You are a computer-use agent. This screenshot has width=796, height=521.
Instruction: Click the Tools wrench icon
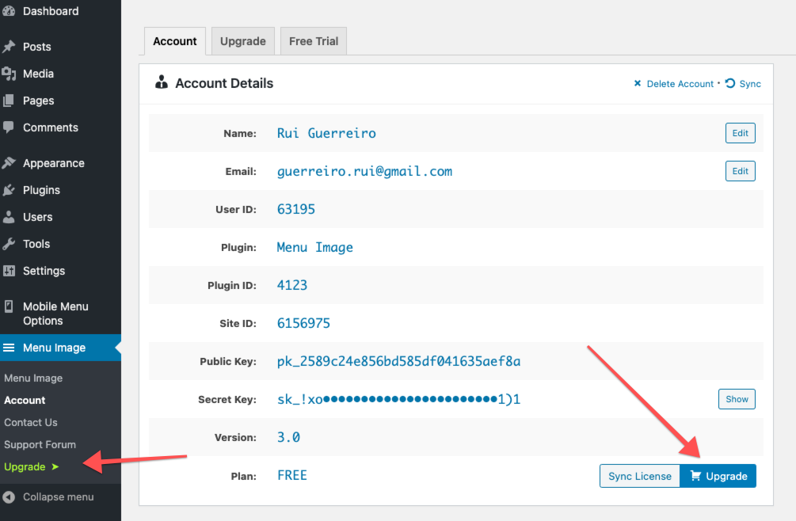coord(9,244)
